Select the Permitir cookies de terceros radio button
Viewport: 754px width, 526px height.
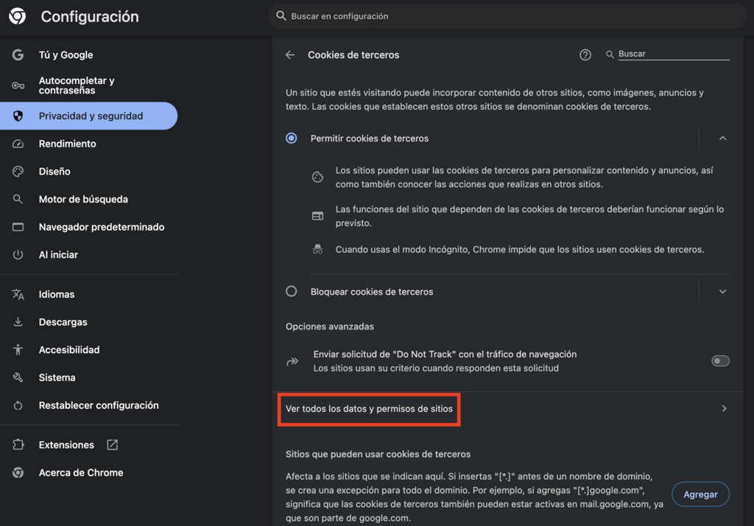[x=291, y=138]
